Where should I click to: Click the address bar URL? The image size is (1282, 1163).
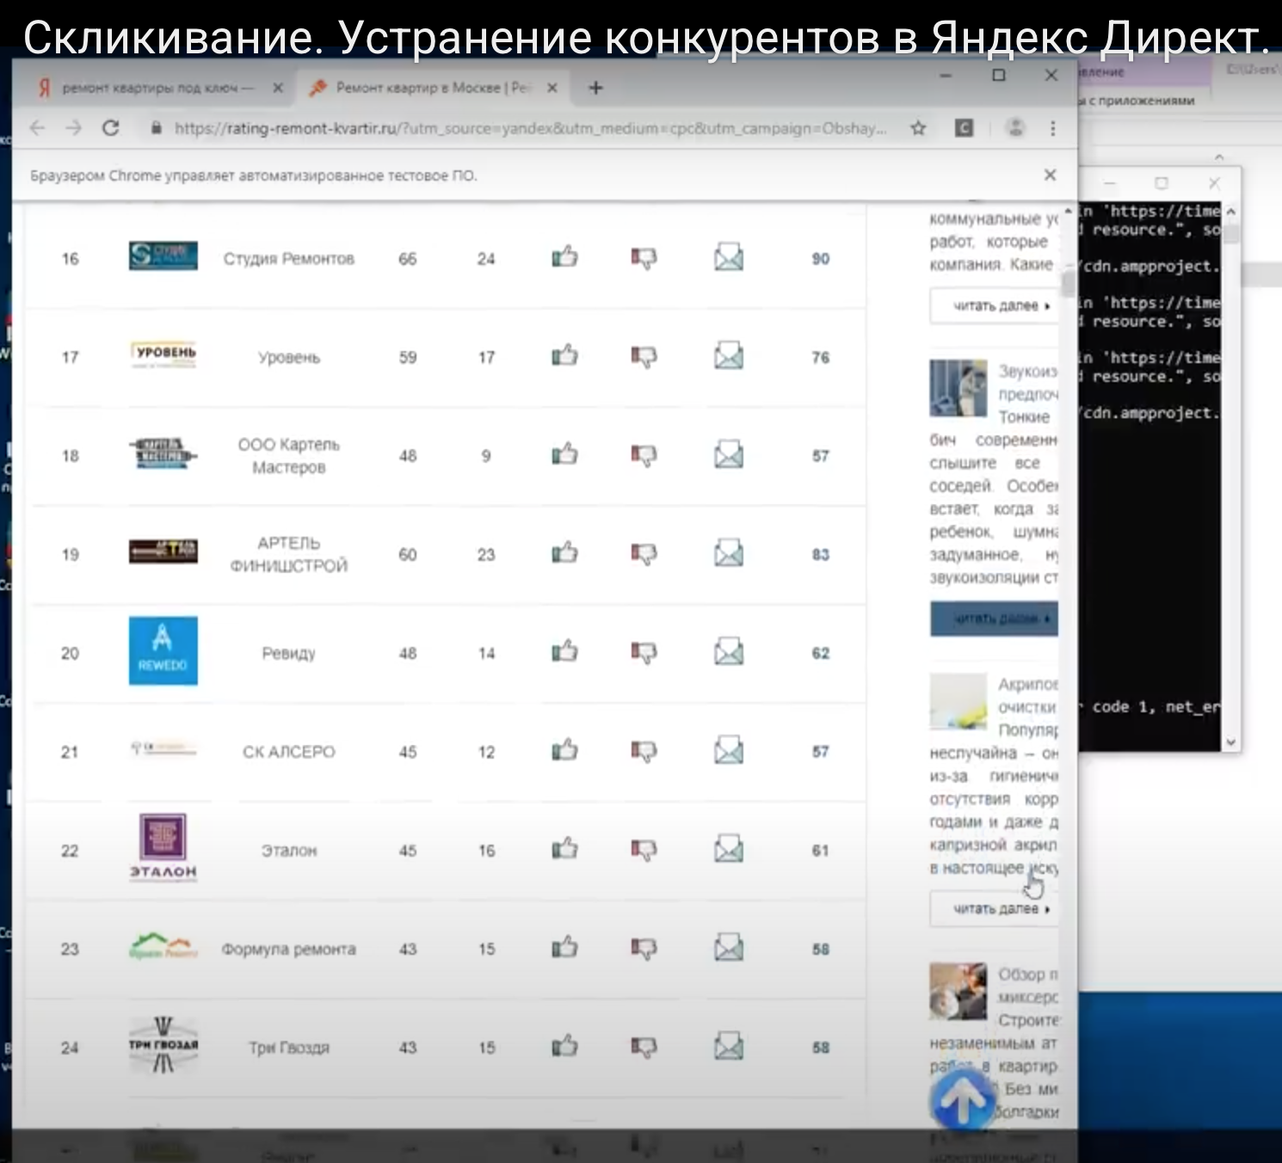(530, 128)
